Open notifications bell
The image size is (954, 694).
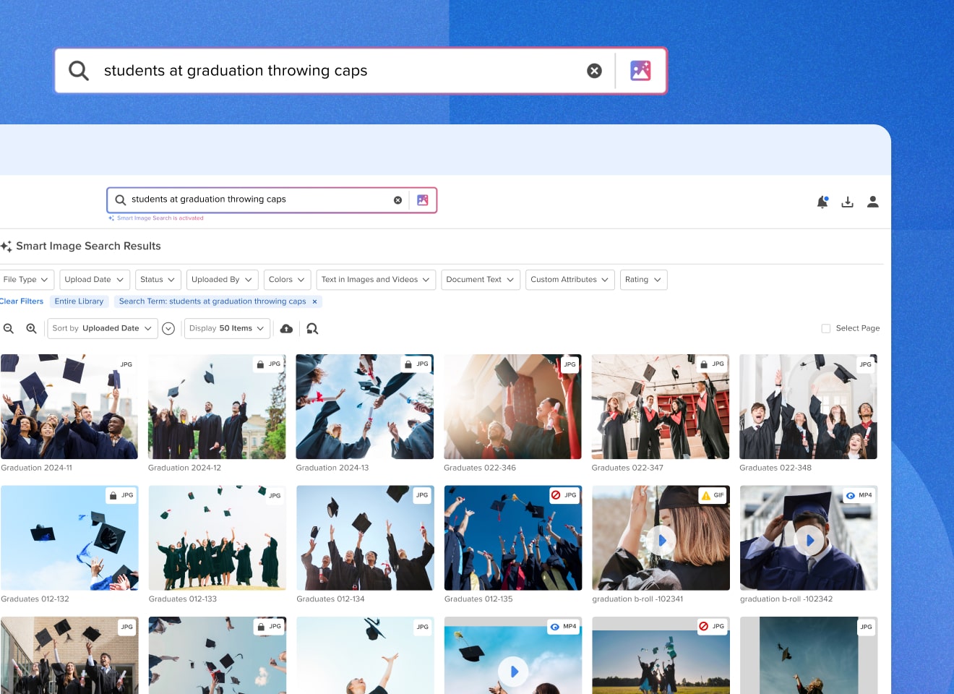coord(822,202)
